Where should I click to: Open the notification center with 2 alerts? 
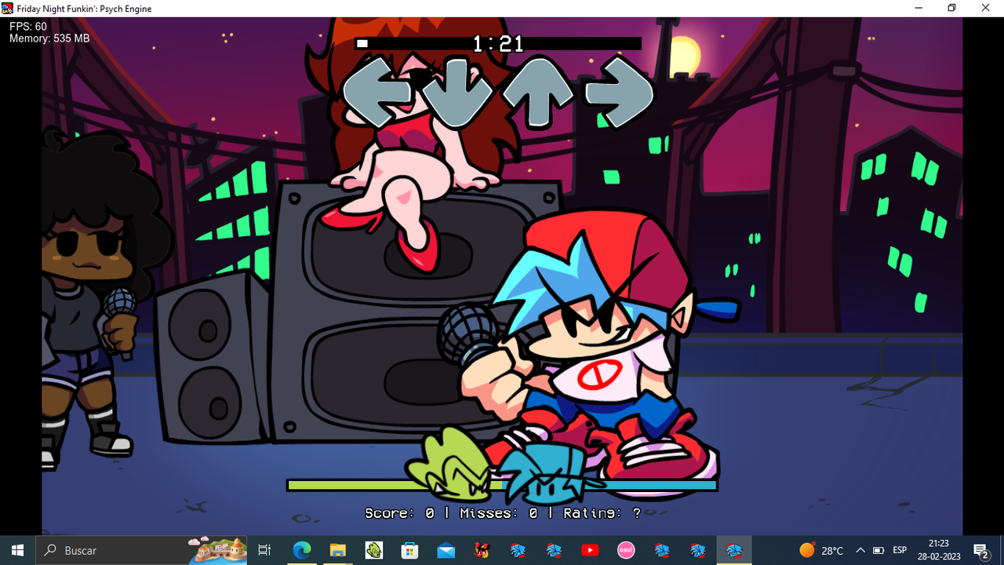click(980, 550)
